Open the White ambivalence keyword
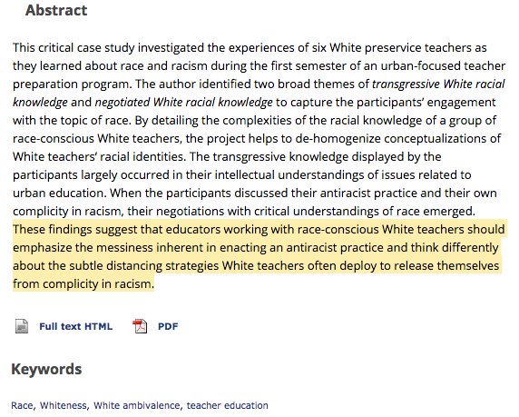Image resolution: width=519 pixels, height=417 pixels. (x=137, y=405)
